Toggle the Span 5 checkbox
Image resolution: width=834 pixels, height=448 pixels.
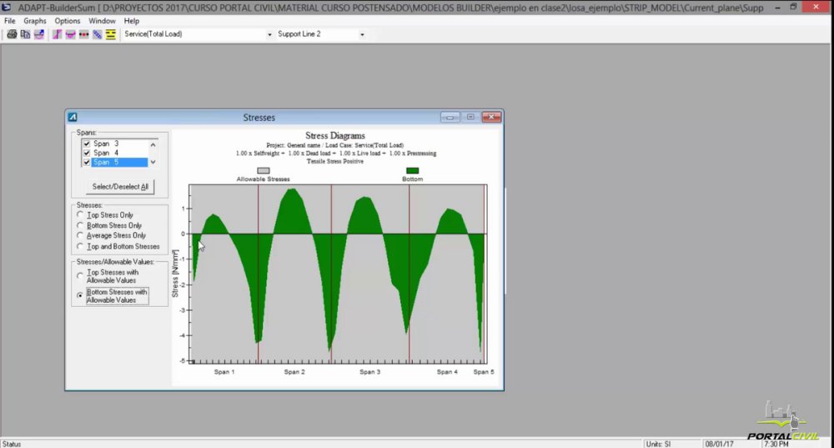[x=87, y=163]
